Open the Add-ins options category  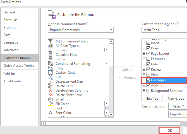[9, 74]
